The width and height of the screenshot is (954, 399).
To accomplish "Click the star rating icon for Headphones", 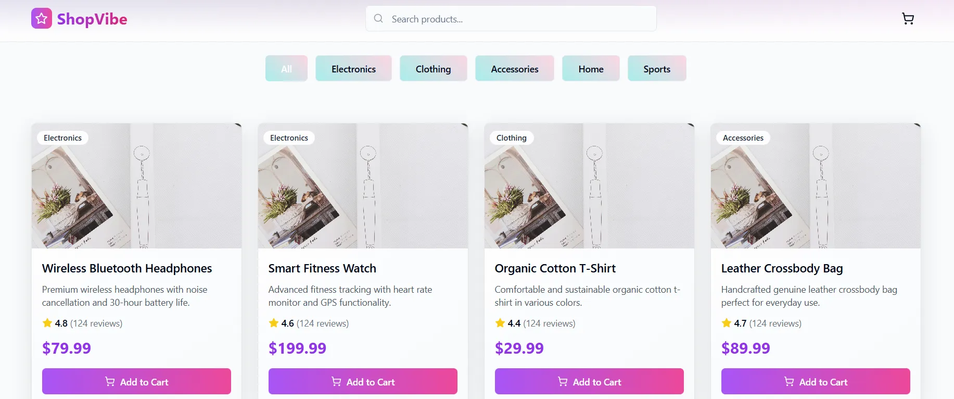I will (x=47, y=323).
